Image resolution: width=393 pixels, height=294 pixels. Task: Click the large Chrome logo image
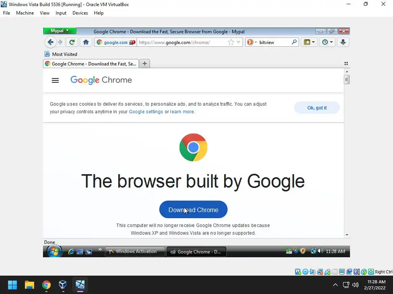193,147
